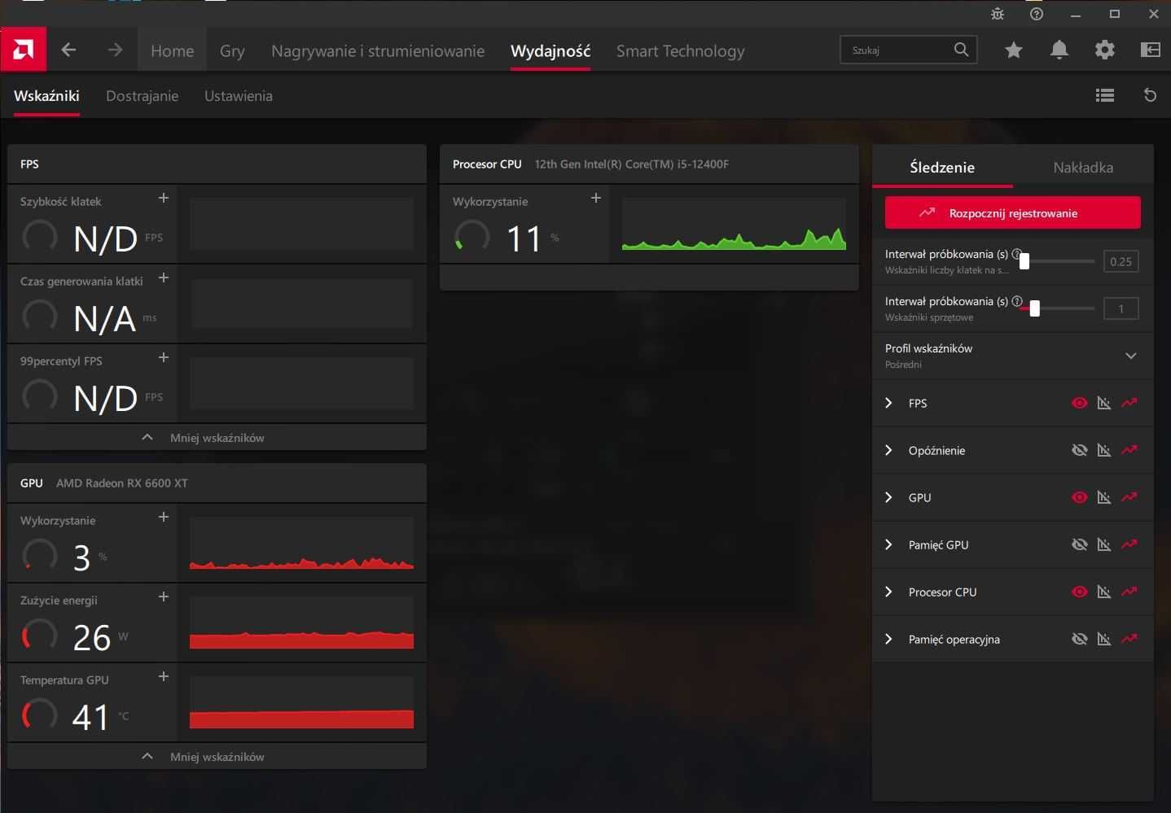Add 99percentyl FPS with plus
The height and width of the screenshot is (813, 1171).
point(164,357)
